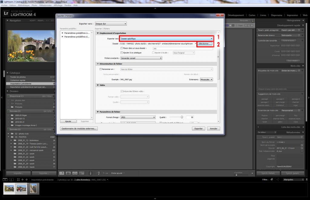
Task: Open Balance des blancs Telle quelle dropdown
Action: coord(290,35)
